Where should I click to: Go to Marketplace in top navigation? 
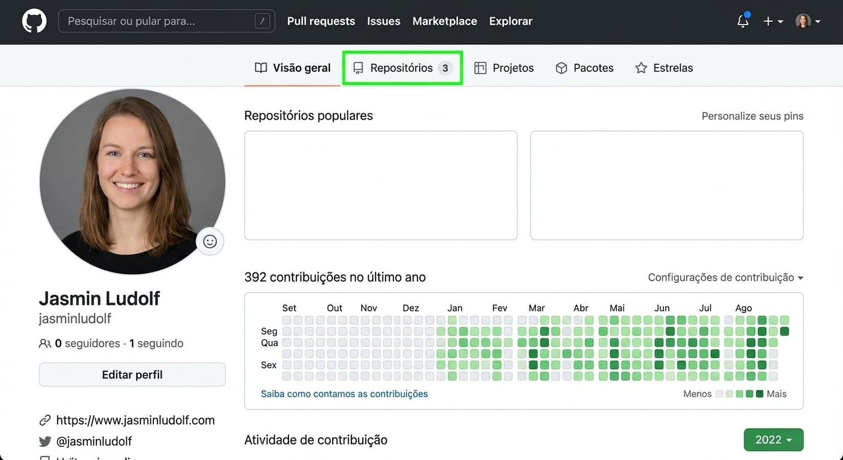coord(445,21)
